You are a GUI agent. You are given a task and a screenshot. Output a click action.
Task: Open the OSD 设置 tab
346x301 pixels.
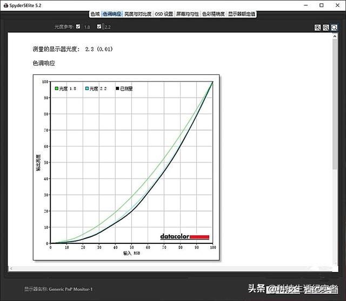coord(164,14)
